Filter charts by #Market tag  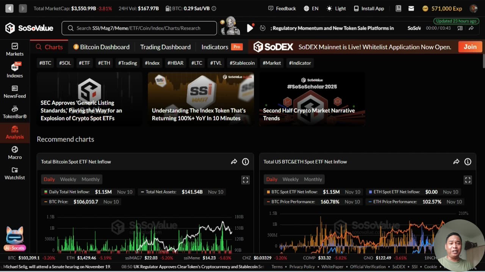(272, 63)
